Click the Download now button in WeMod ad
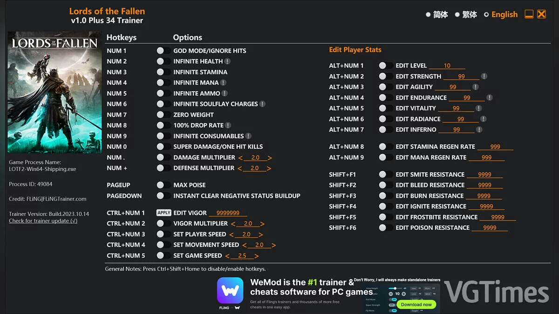Screen dimensions: 559x314 coord(416,305)
